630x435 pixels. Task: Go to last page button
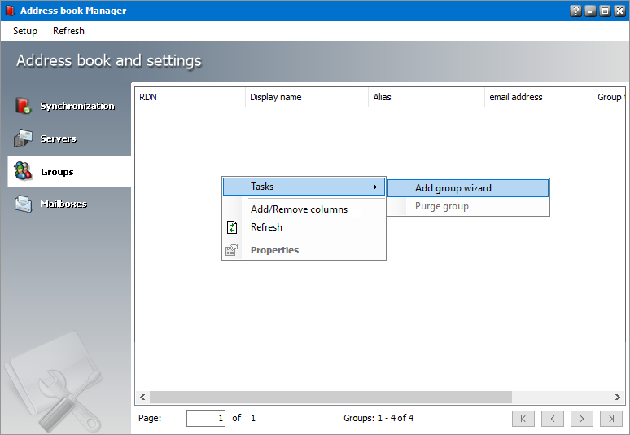coord(611,419)
